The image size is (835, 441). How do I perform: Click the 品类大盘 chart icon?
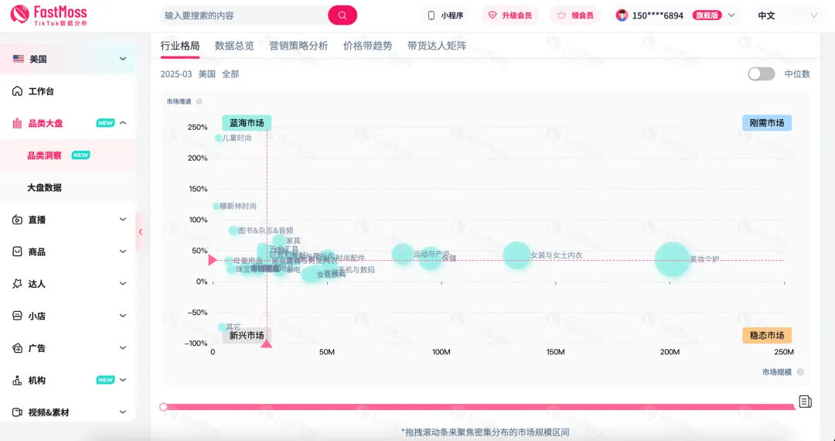pyautogui.click(x=18, y=123)
